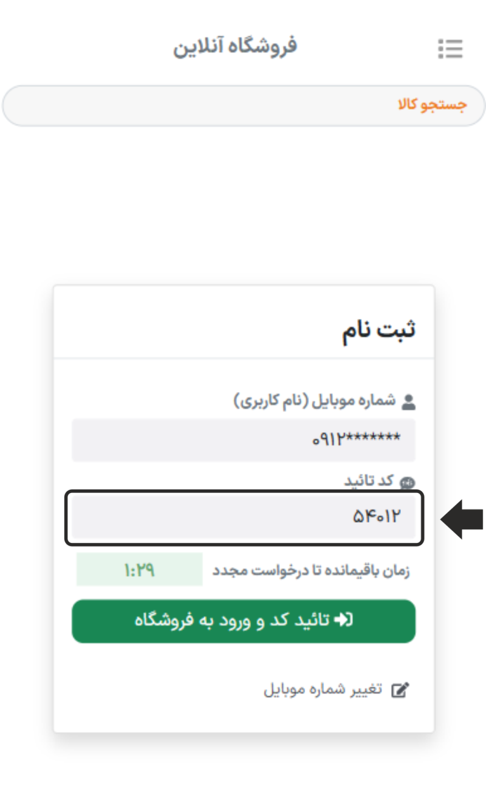Click the ثبت نام card heading
The width and height of the screenshot is (486, 800).
point(378,331)
